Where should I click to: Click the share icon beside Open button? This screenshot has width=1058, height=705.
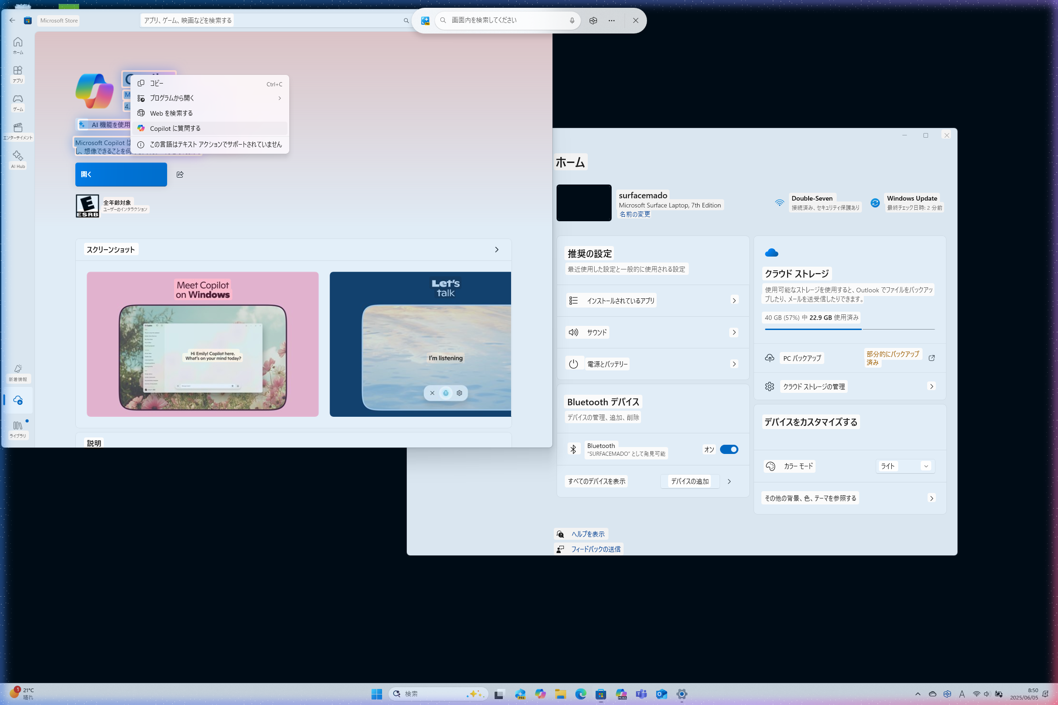(x=180, y=174)
